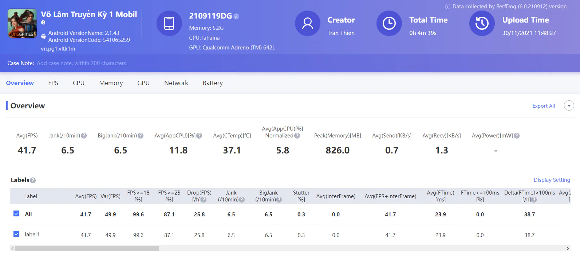Click Avg(AppCPU) value 11.8
The height and width of the screenshot is (256, 580).
pos(178,150)
